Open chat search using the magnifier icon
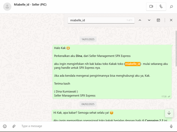The image size is (177, 132). [171, 7]
